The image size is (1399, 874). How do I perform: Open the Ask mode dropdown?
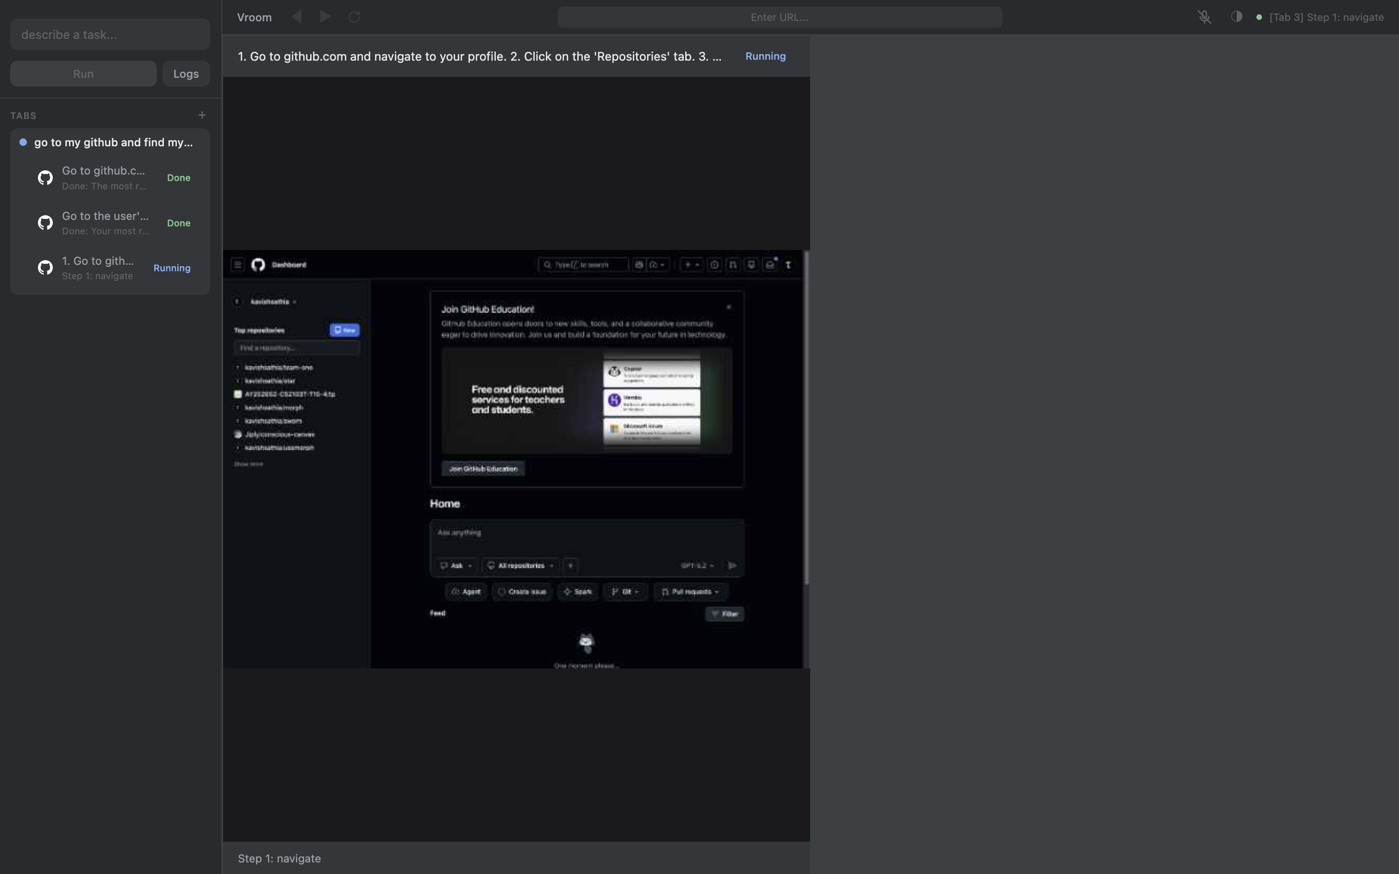coord(456,565)
